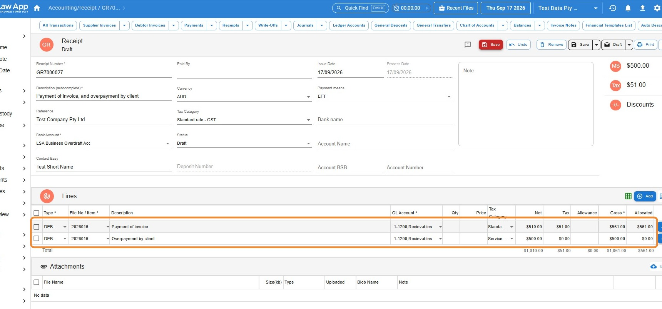Open the comment note icon
662x309 pixels.
click(x=468, y=45)
